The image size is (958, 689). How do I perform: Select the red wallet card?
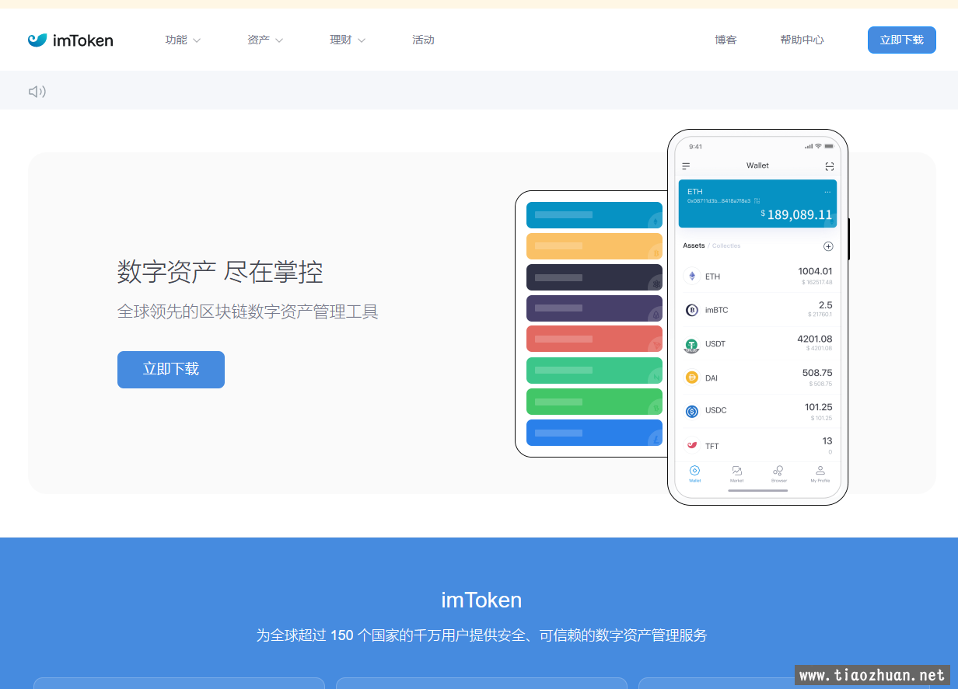(x=594, y=339)
